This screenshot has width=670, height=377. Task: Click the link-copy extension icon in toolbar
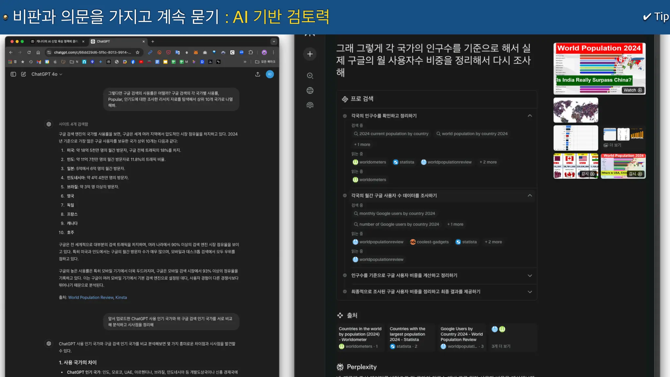[150, 52]
